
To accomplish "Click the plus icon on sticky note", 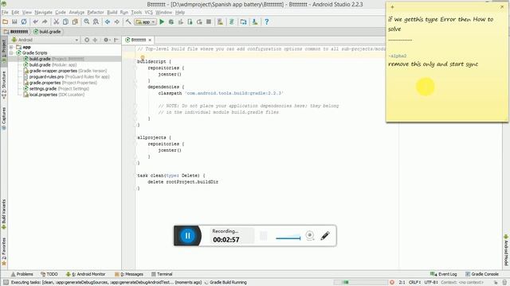I will pos(392,7).
